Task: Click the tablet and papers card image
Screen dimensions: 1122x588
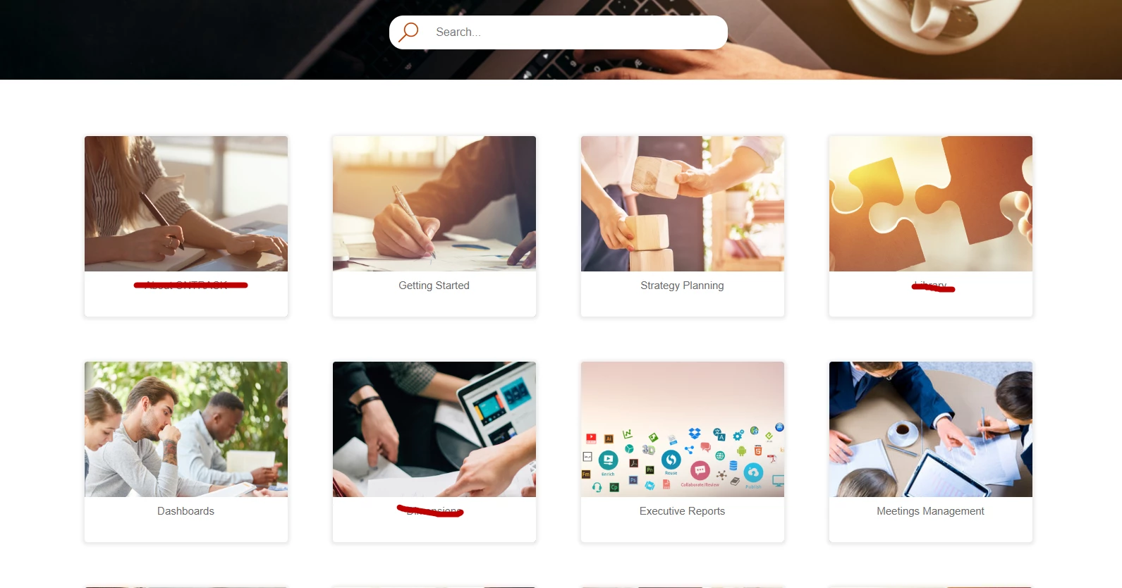Action: (x=434, y=429)
